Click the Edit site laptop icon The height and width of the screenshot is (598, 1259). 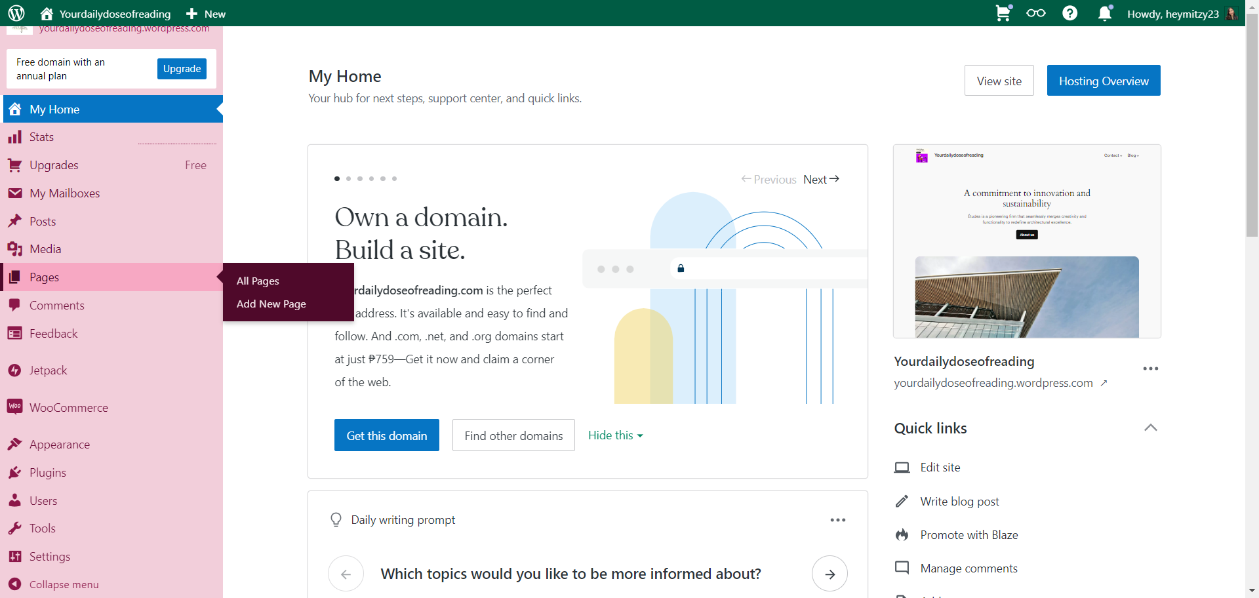[902, 468]
